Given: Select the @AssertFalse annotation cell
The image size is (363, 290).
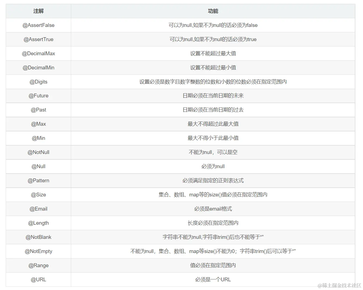Looking at the screenshot, I should pyautogui.click(x=38, y=25).
